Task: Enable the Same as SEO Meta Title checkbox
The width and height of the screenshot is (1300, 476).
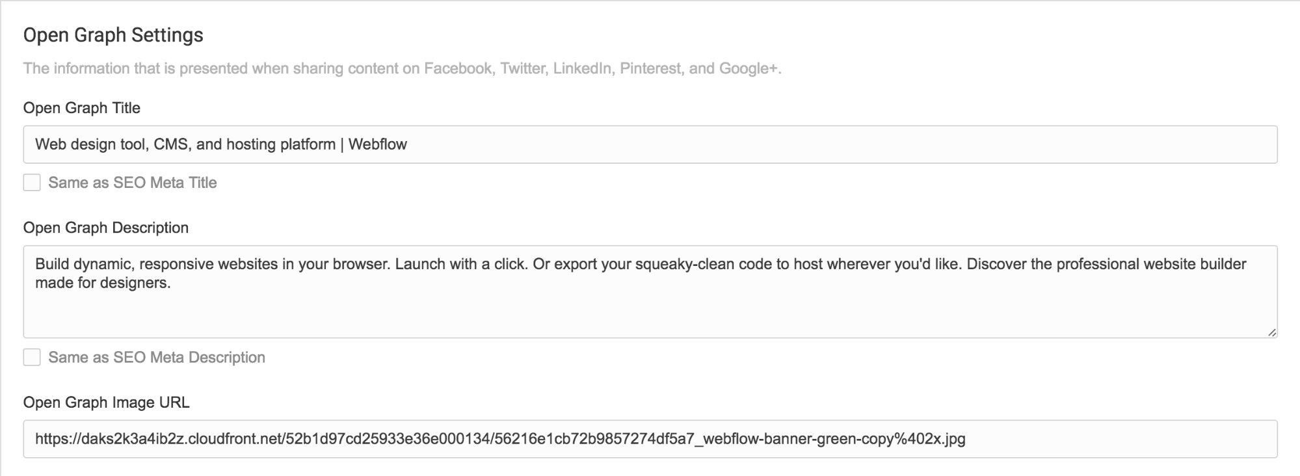Action: click(32, 182)
